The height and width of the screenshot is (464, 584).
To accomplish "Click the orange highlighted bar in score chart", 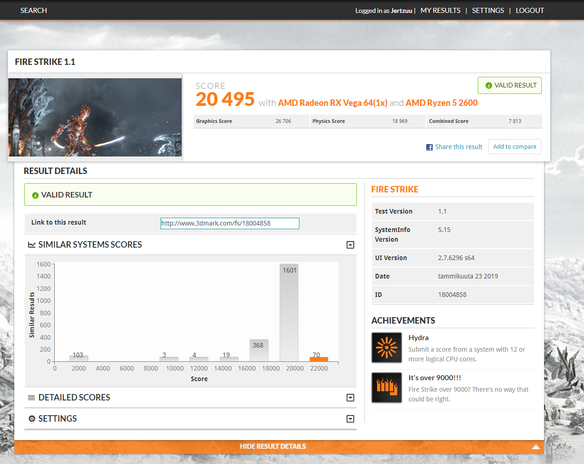I will 319,359.
